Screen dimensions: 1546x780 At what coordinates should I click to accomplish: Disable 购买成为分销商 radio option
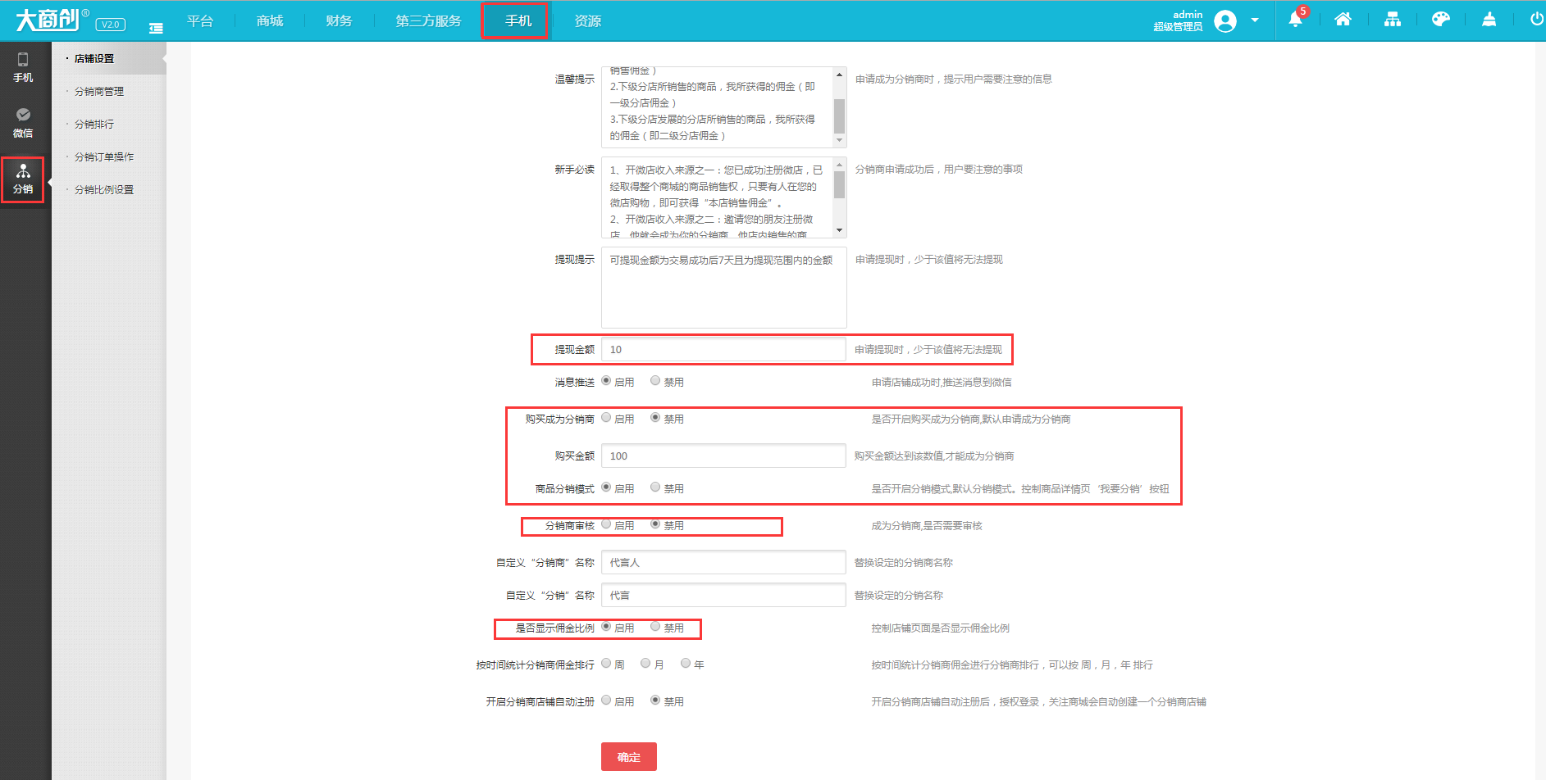[x=655, y=417]
